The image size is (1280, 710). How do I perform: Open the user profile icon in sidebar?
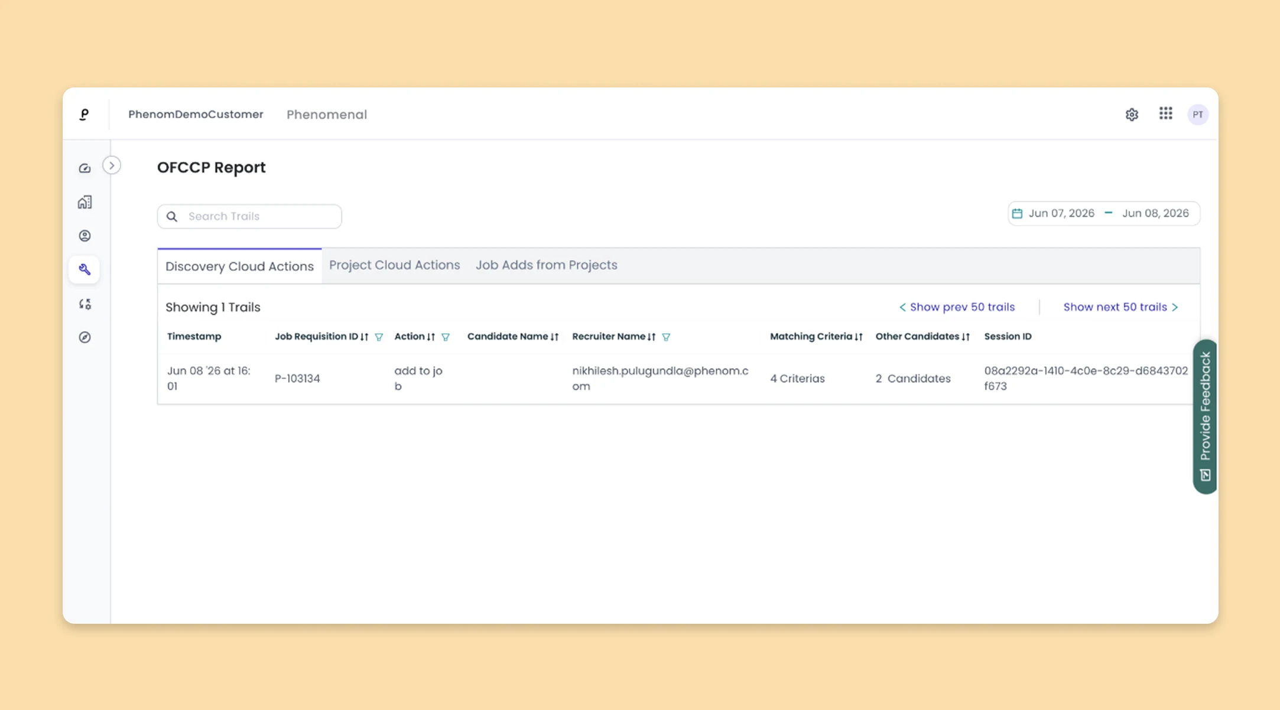85,236
